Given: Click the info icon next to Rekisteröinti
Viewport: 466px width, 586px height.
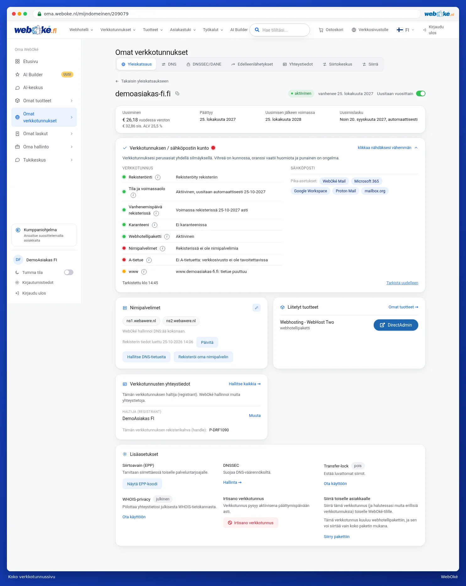Looking at the screenshot, I should point(158,177).
